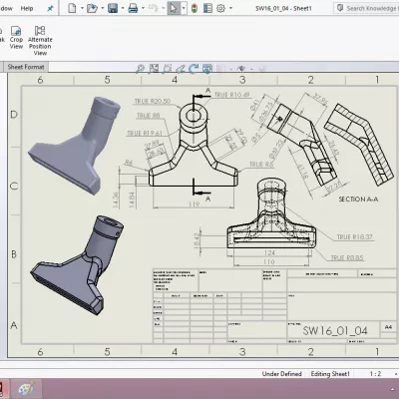The width and height of the screenshot is (399, 399).
Task: Expand the Options gear dropdown arrow
Action: 230,8
